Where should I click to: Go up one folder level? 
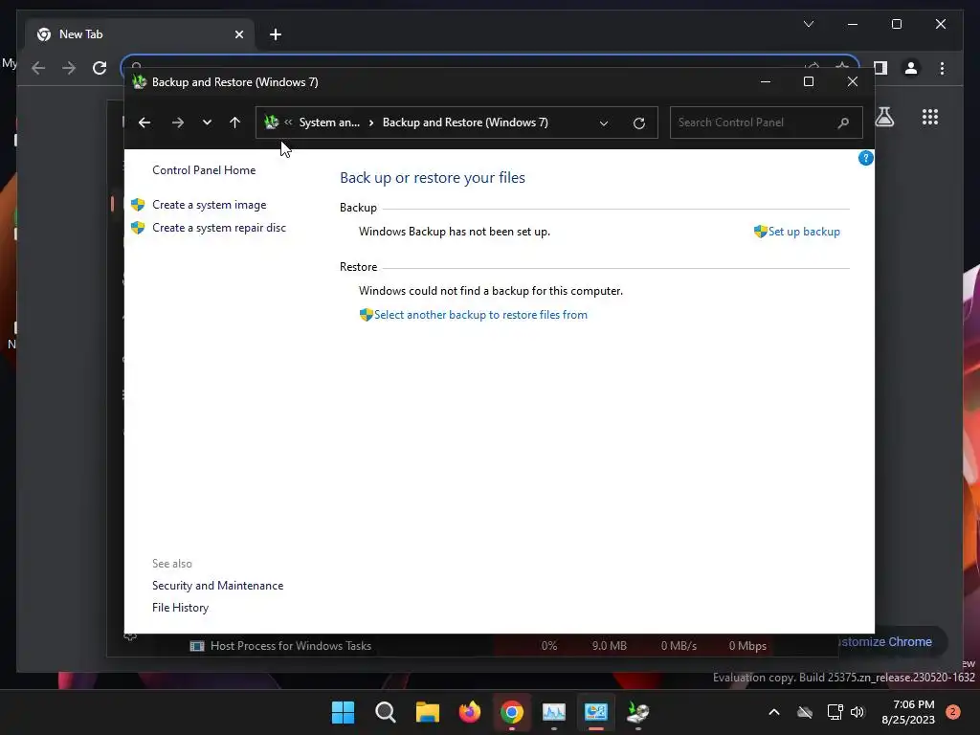(235, 122)
